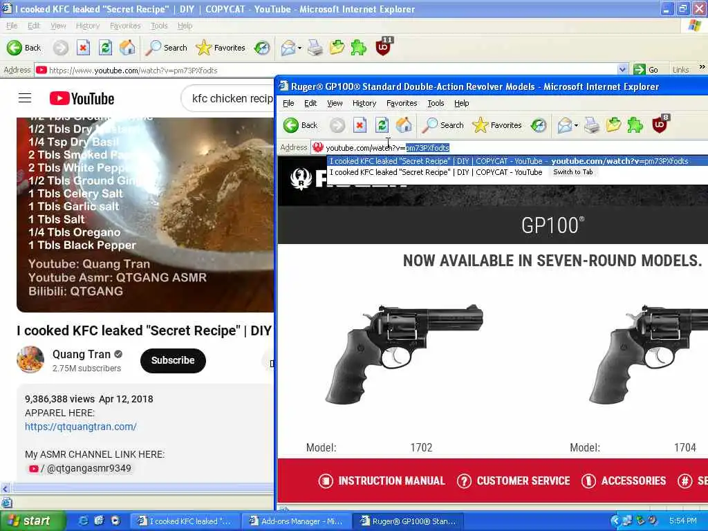Click the KFC recipe video player
The height and width of the screenshot is (531, 708).
(x=145, y=214)
